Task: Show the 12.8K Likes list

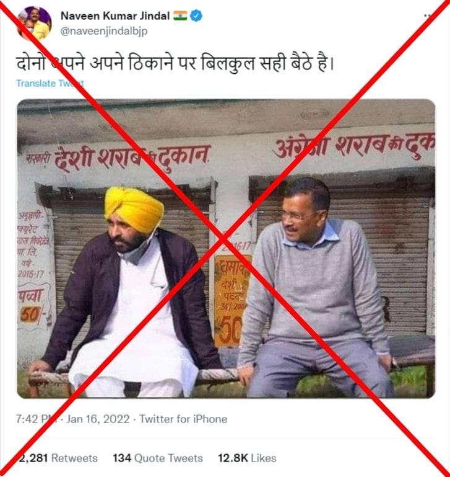Action: [x=247, y=458]
